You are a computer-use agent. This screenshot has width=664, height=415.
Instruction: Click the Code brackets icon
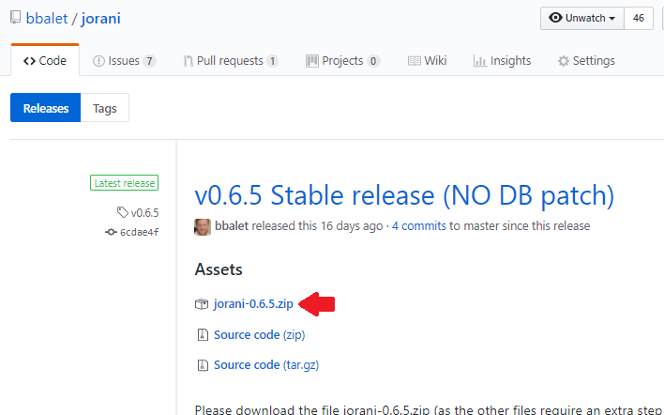click(x=29, y=61)
